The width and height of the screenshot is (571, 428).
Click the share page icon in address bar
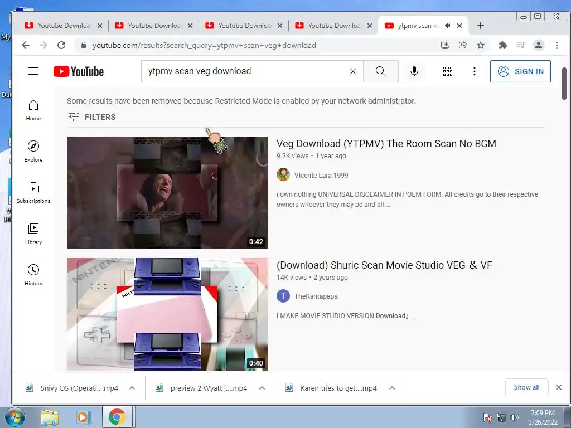pyautogui.click(x=462, y=45)
